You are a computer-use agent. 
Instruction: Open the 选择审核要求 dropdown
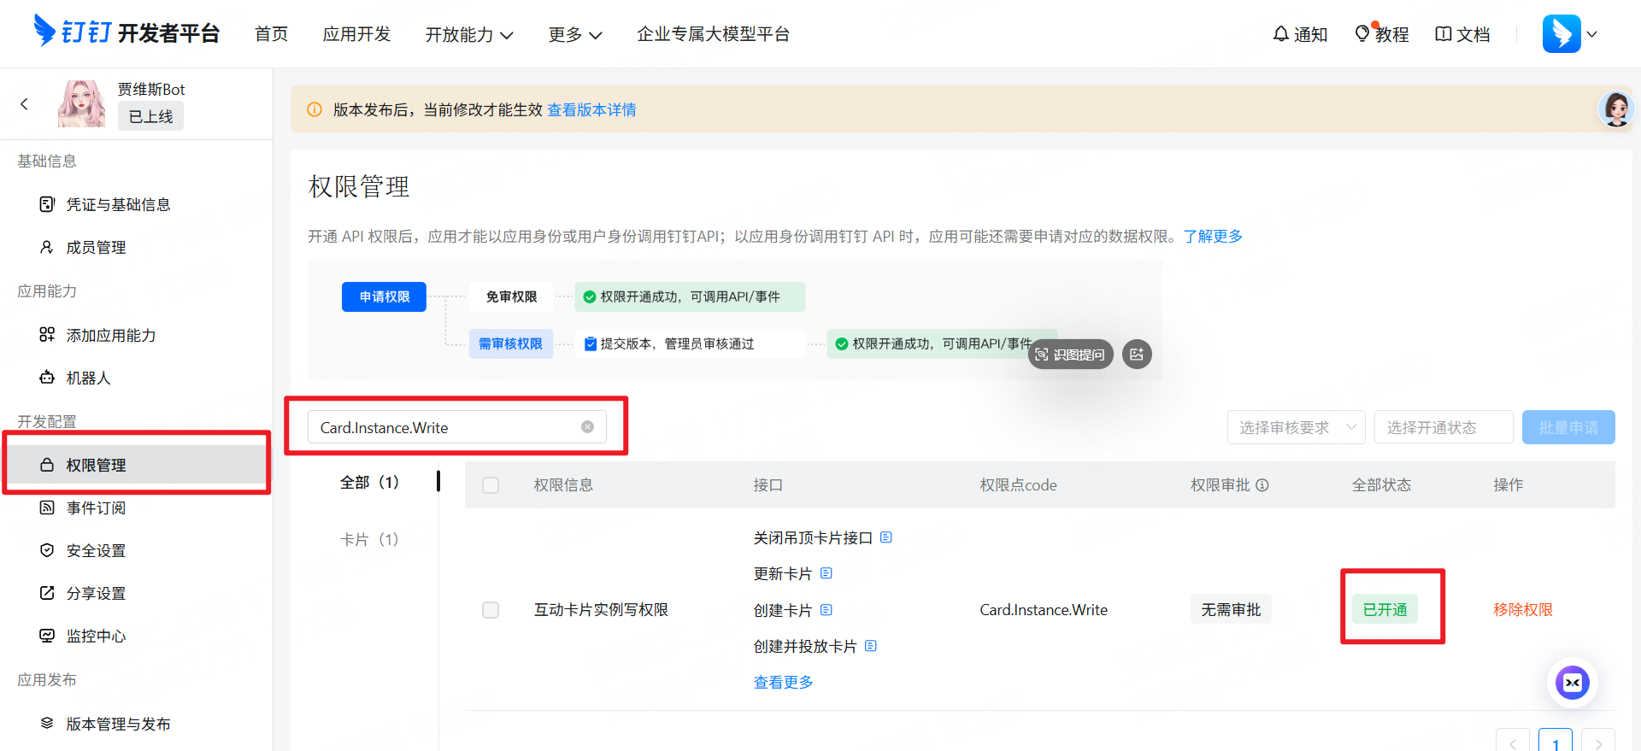click(1296, 427)
